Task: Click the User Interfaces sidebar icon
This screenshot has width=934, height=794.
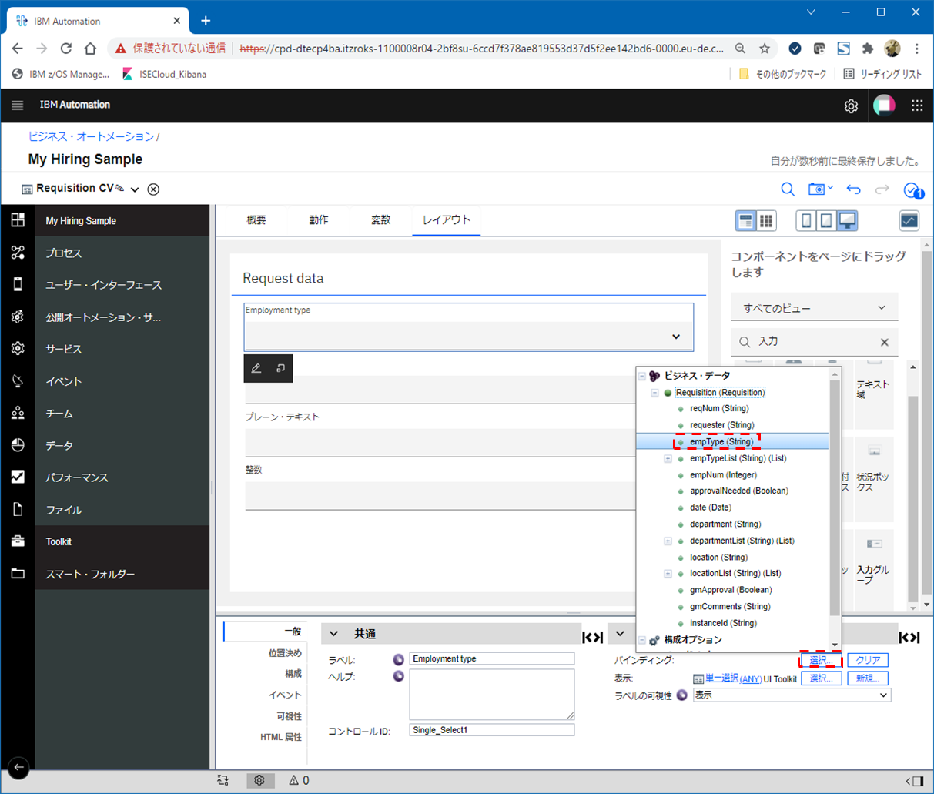Action: pos(18,284)
